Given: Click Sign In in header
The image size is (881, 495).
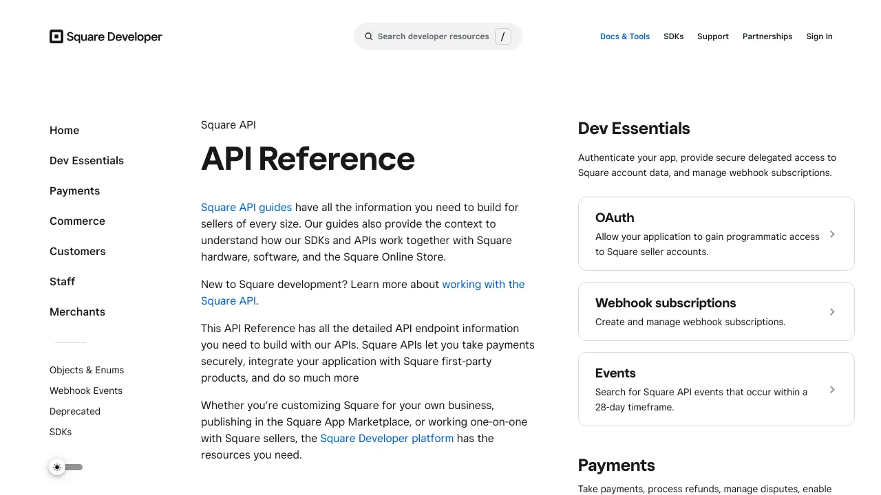Looking at the screenshot, I should coord(819,36).
